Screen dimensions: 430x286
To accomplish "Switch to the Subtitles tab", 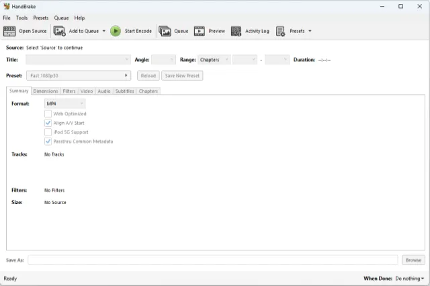I will pyautogui.click(x=124, y=91).
